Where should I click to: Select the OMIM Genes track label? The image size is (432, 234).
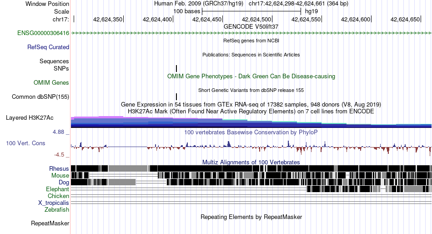(51, 82)
